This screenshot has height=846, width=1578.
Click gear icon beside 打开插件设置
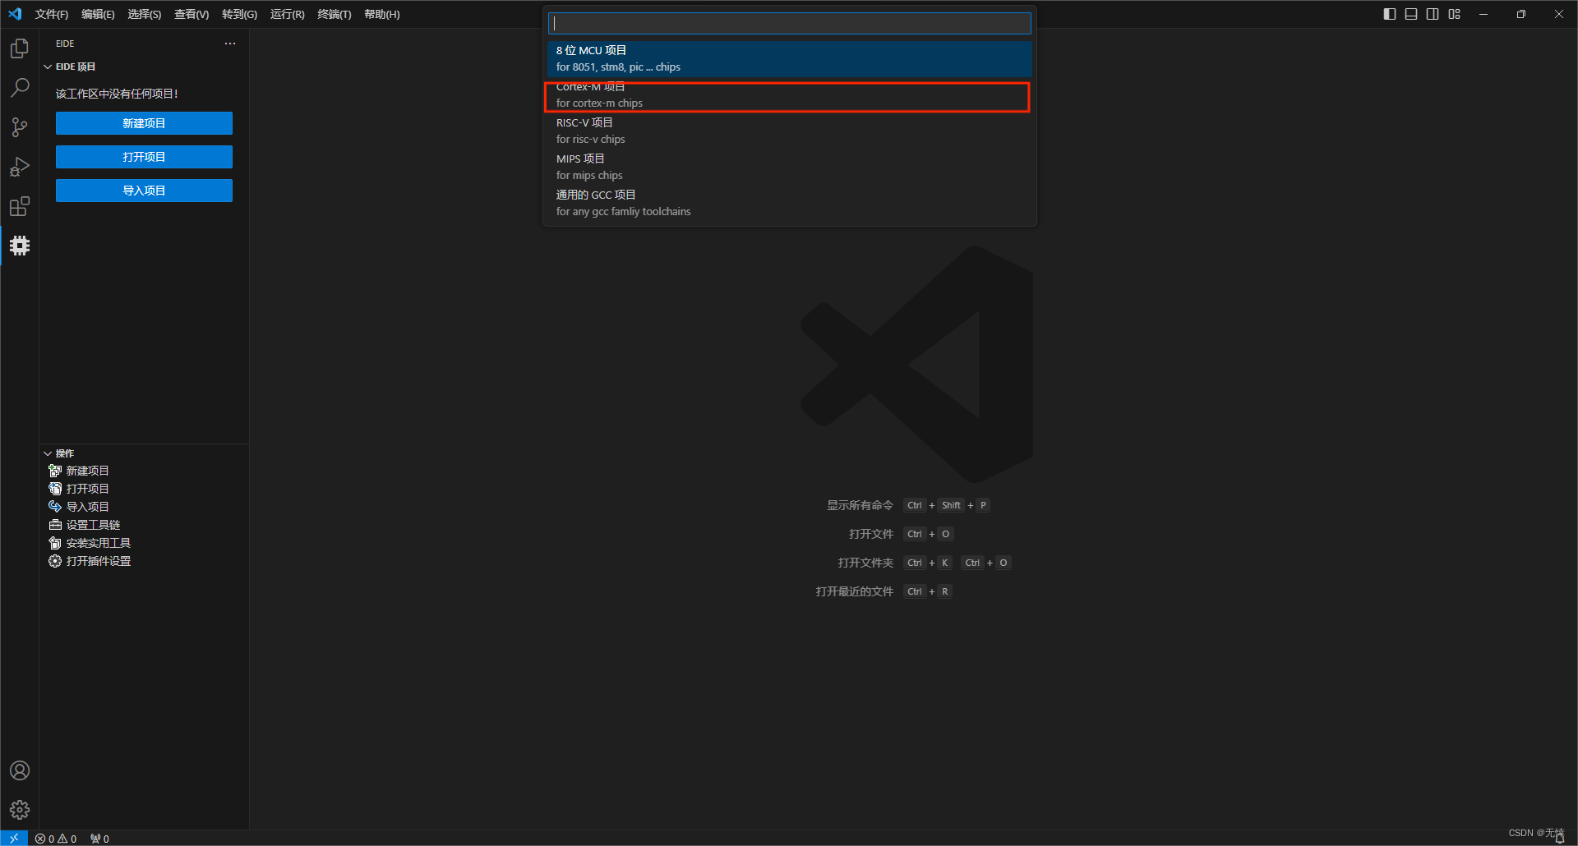pyautogui.click(x=55, y=561)
